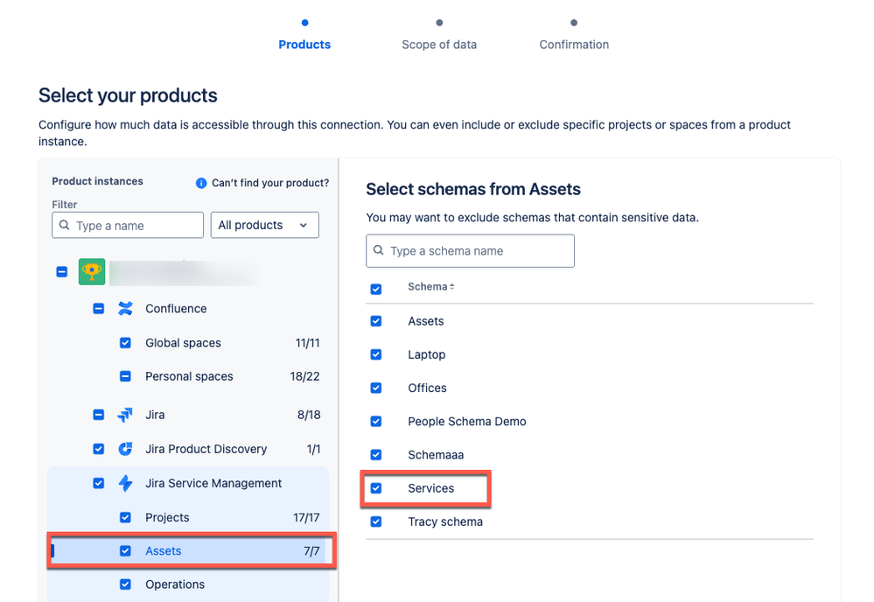This screenshot has width=874, height=602.
Task: Select the Operations row label
Action: tap(175, 584)
